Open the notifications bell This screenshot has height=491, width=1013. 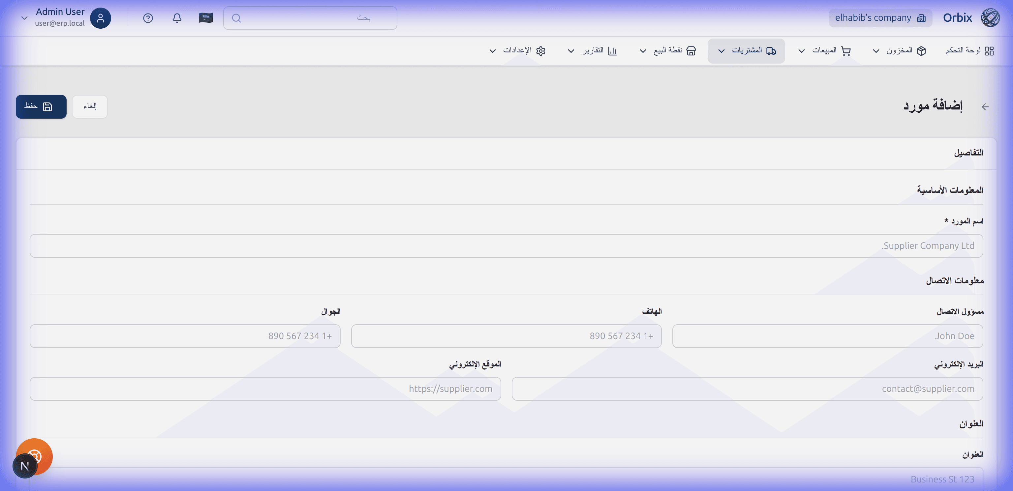177,18
